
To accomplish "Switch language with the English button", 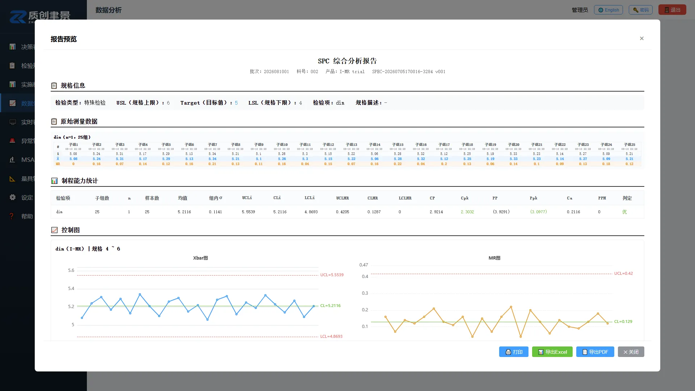I will pos(608,10).
